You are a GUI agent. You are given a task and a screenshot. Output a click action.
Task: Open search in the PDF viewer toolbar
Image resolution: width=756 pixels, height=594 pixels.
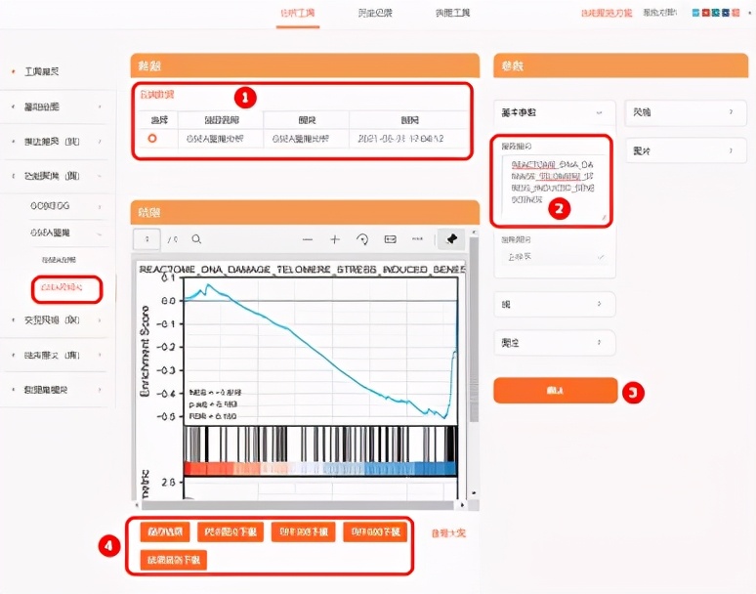196,239
